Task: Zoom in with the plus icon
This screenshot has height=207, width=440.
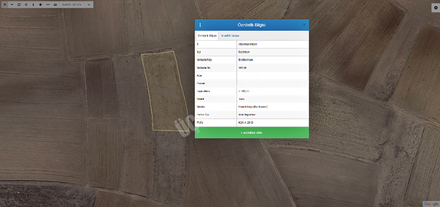Action: click(x=4, y=4)
